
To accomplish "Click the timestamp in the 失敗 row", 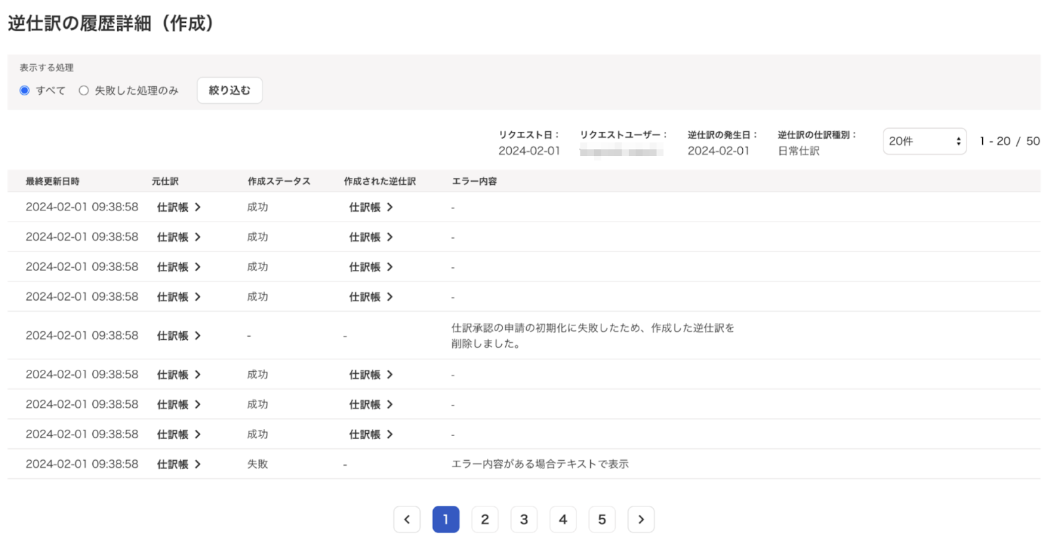I will (82, 464).
